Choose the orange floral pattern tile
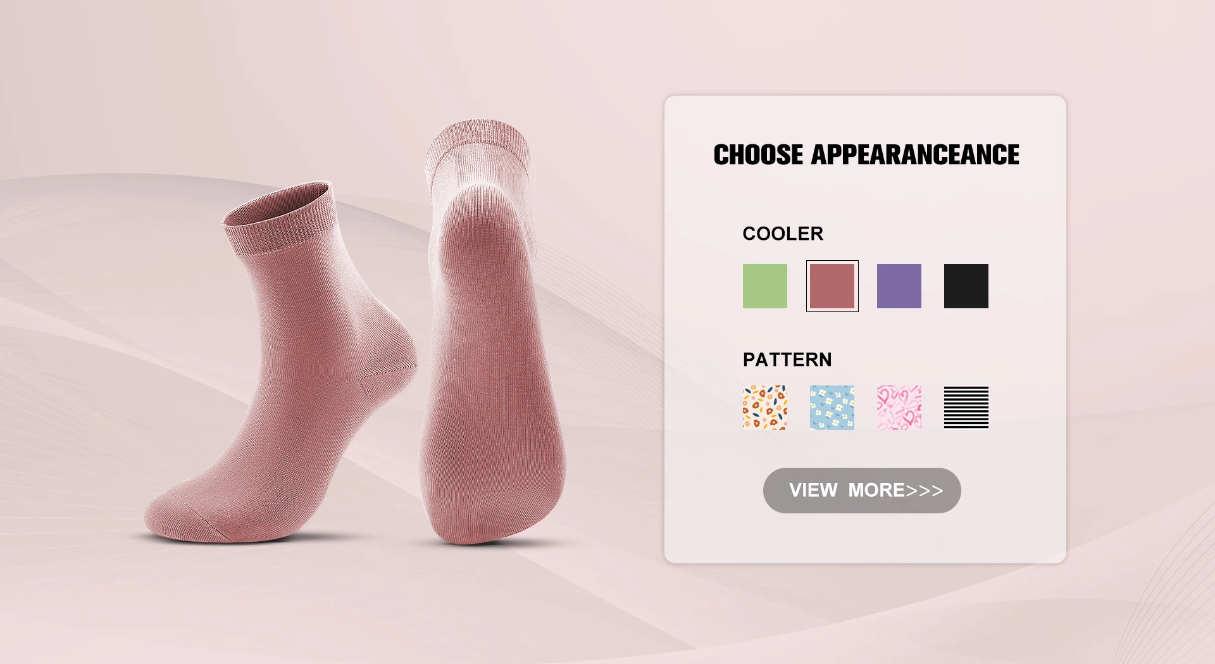This screenshot has height=664, width=1215. pos(764,408)
